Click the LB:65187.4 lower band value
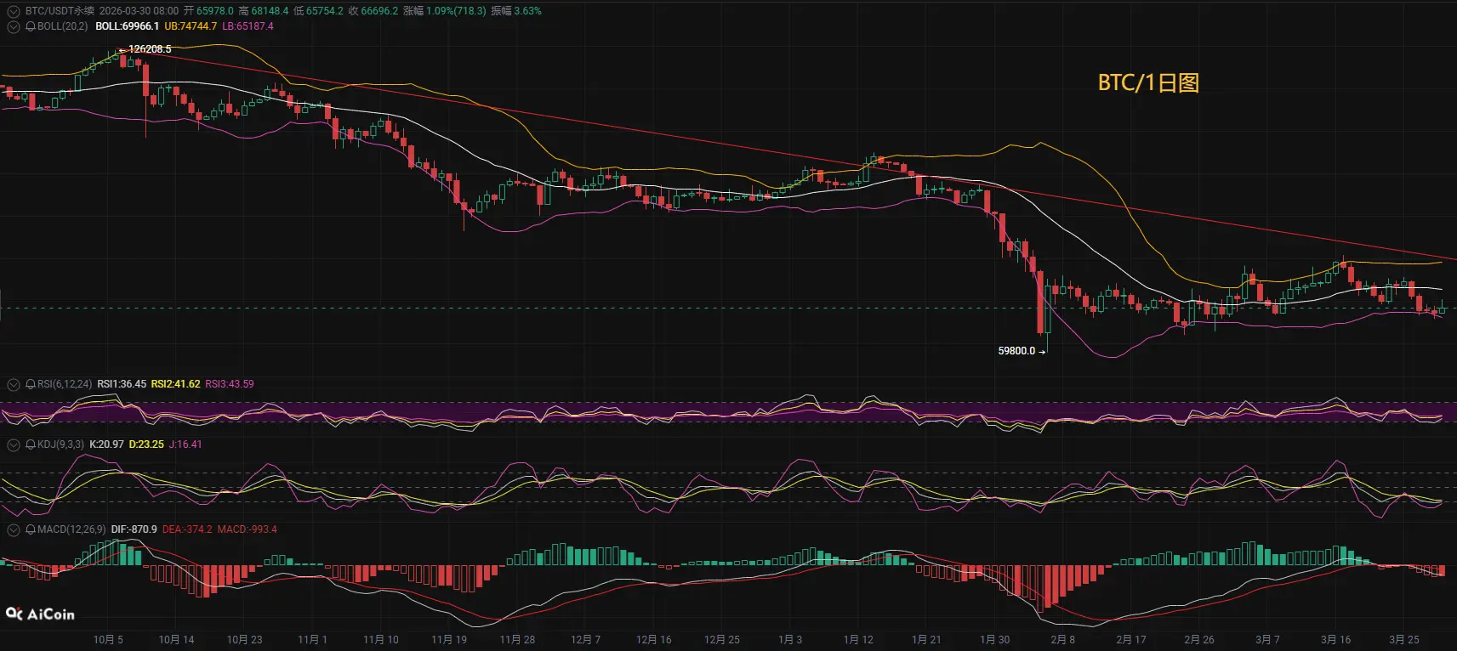 pos(248,26)
